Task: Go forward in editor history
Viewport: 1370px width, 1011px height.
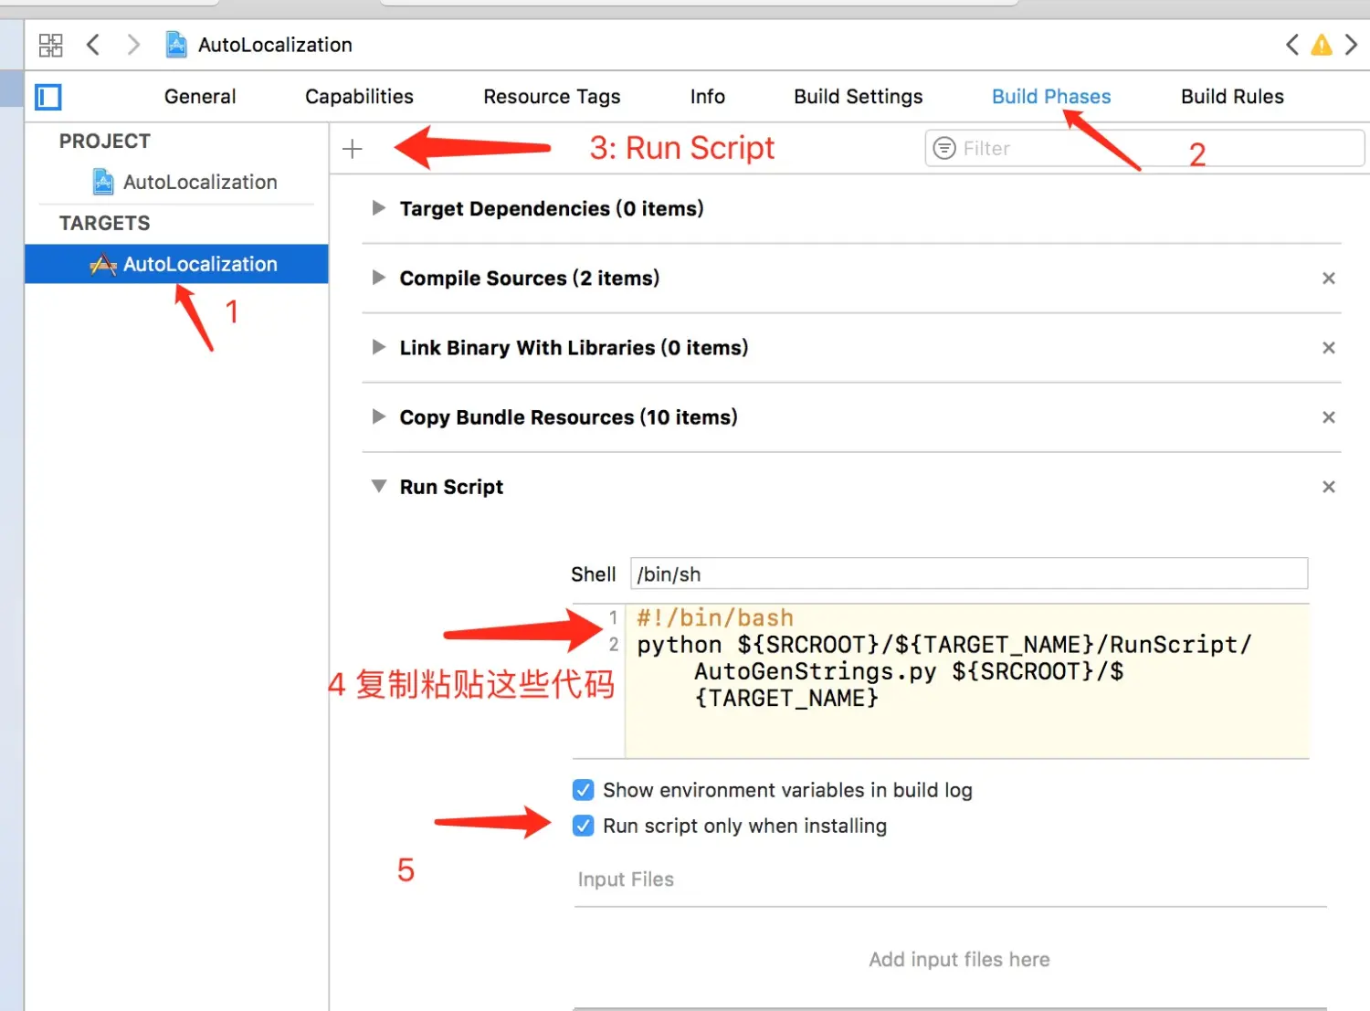Action: 133,45
